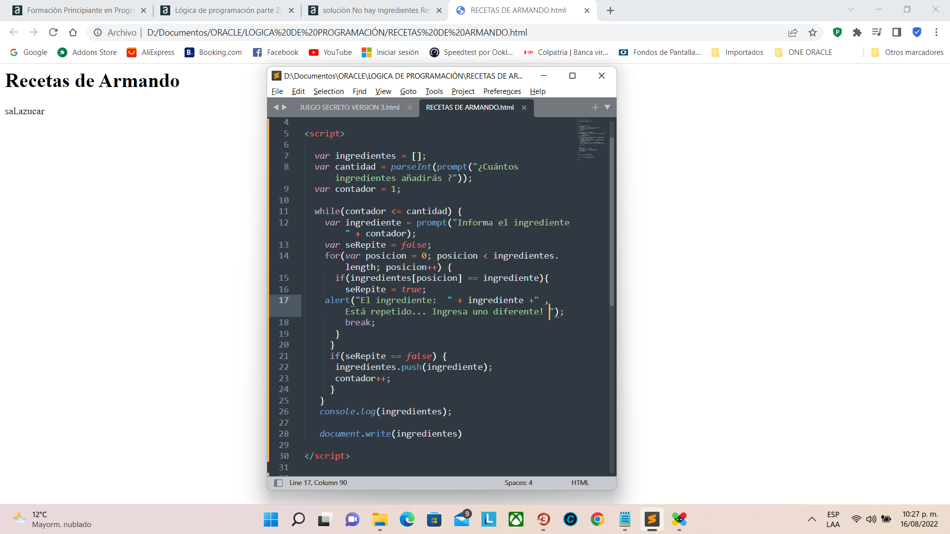Open media control icon in Chrome toolbar
Viewport: 950px width, 534px height.
click(877, 33)
